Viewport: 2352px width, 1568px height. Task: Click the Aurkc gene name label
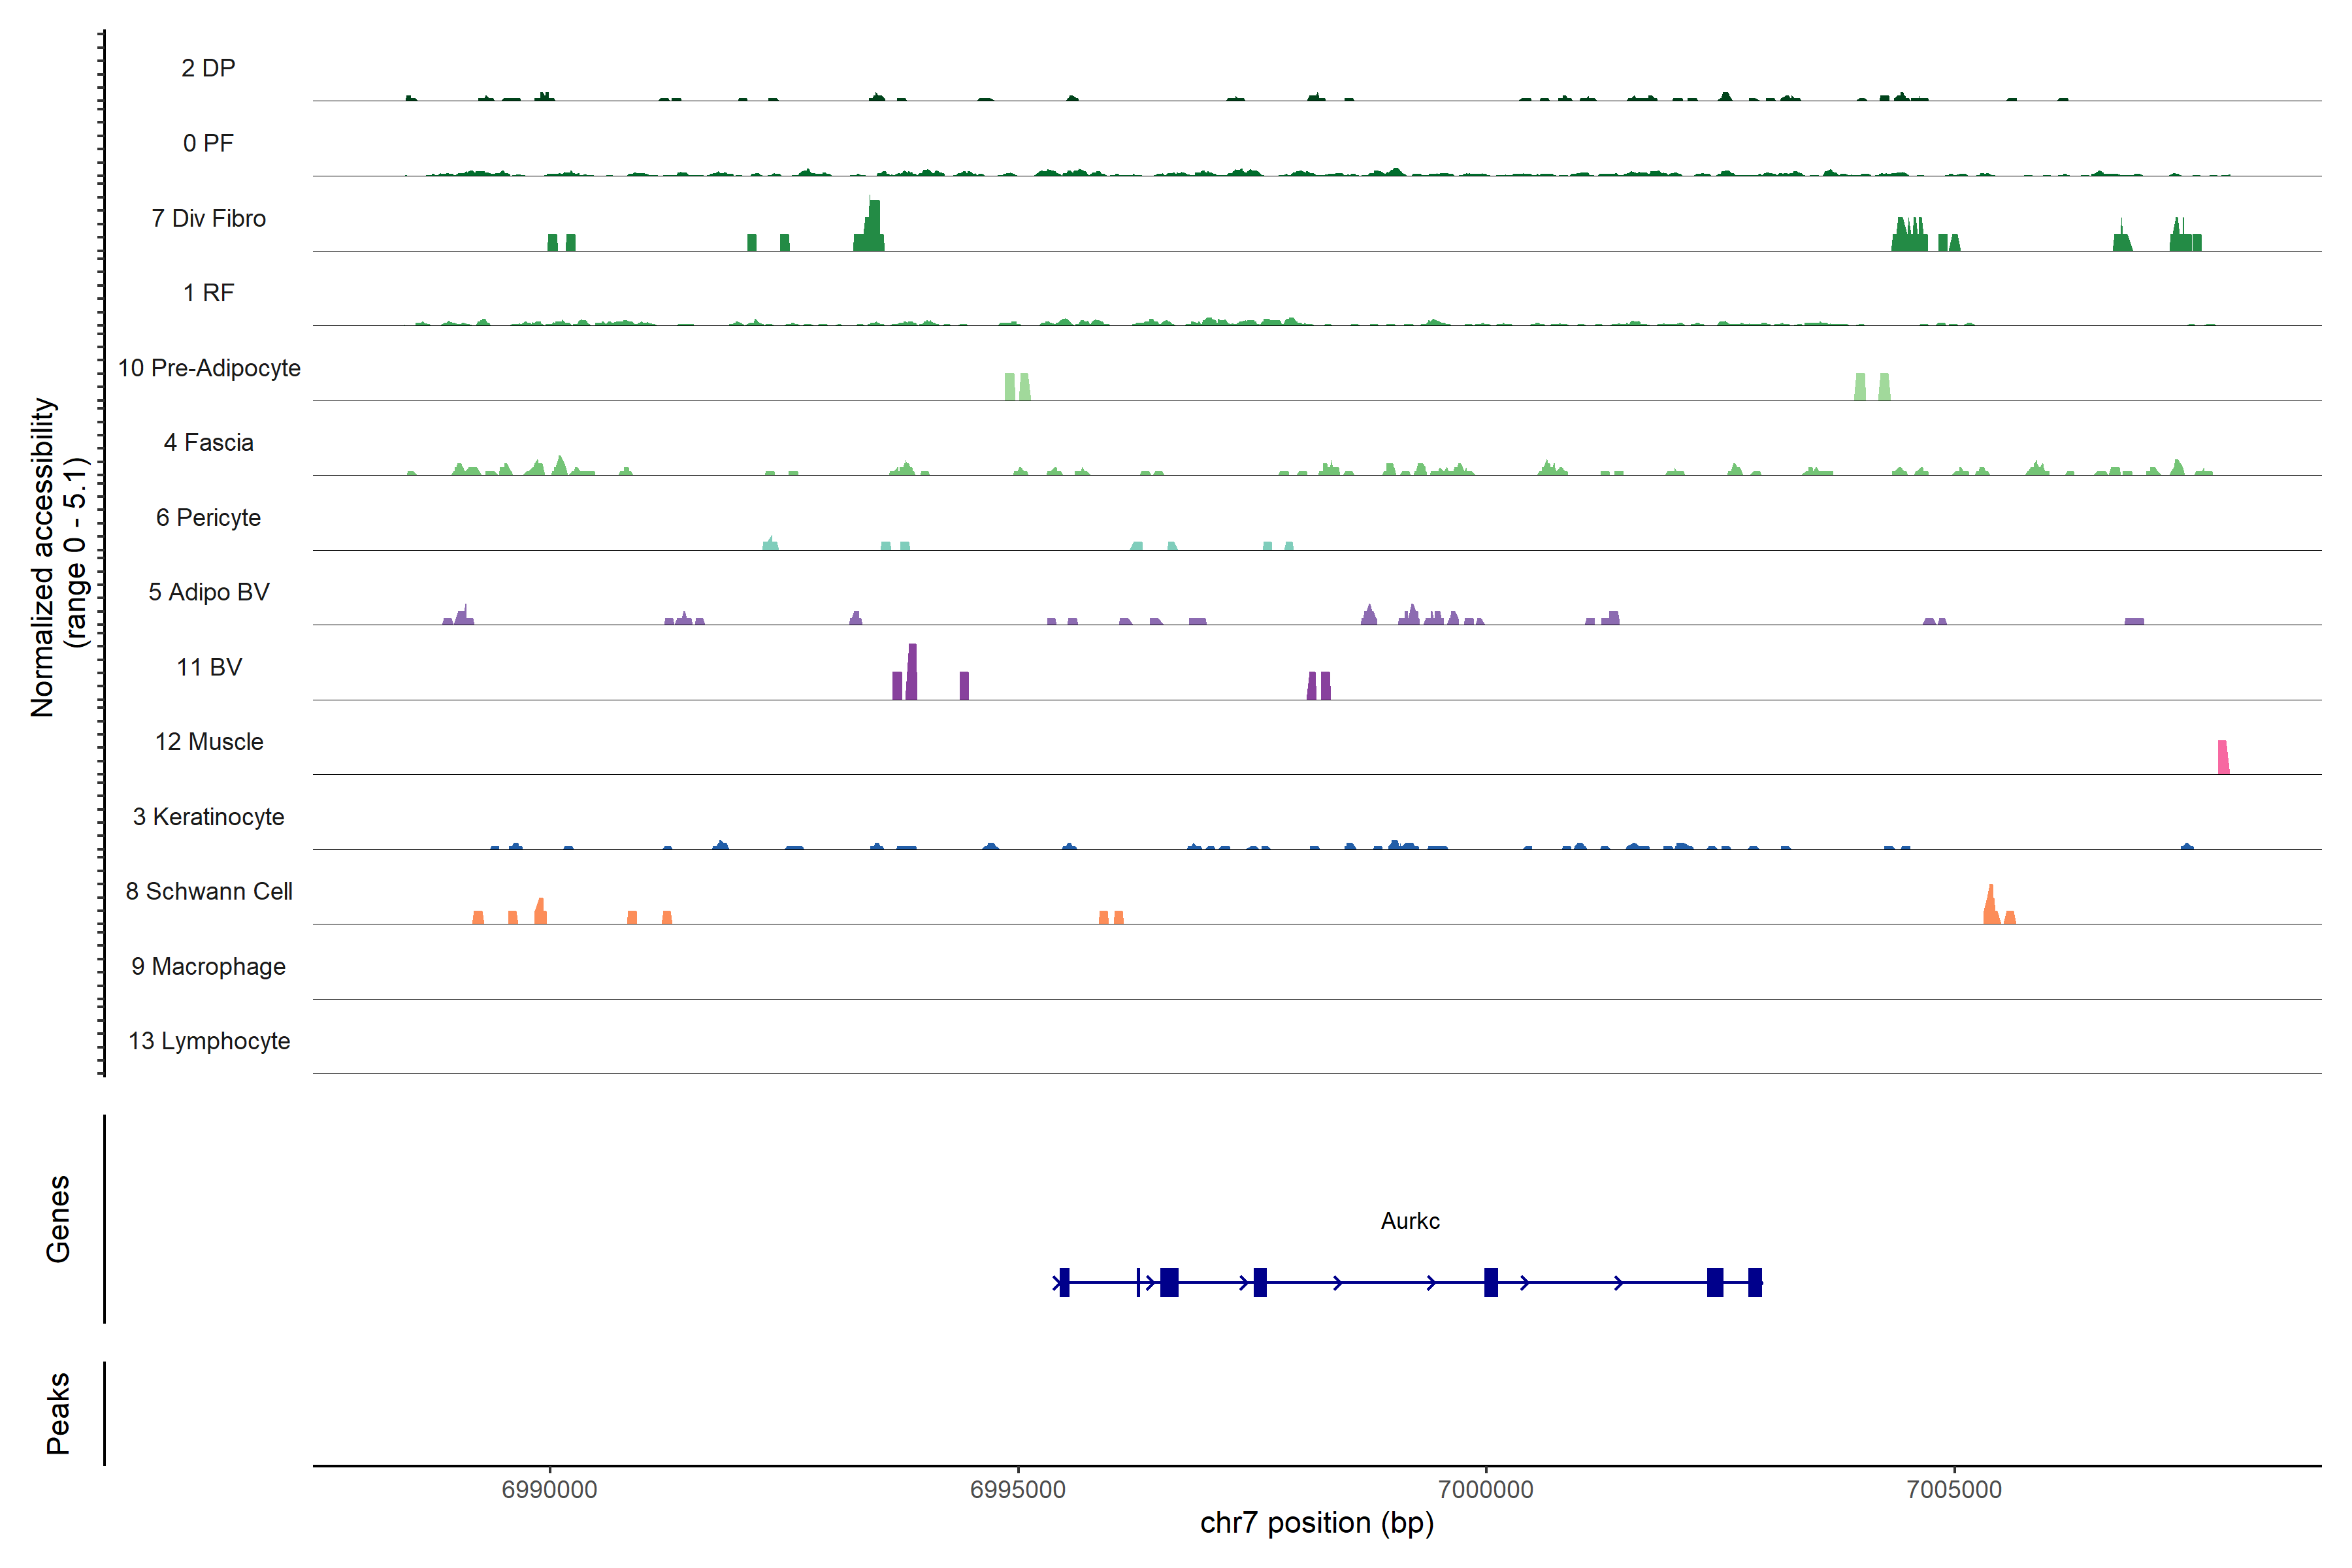click(x=1410, y=1221)
